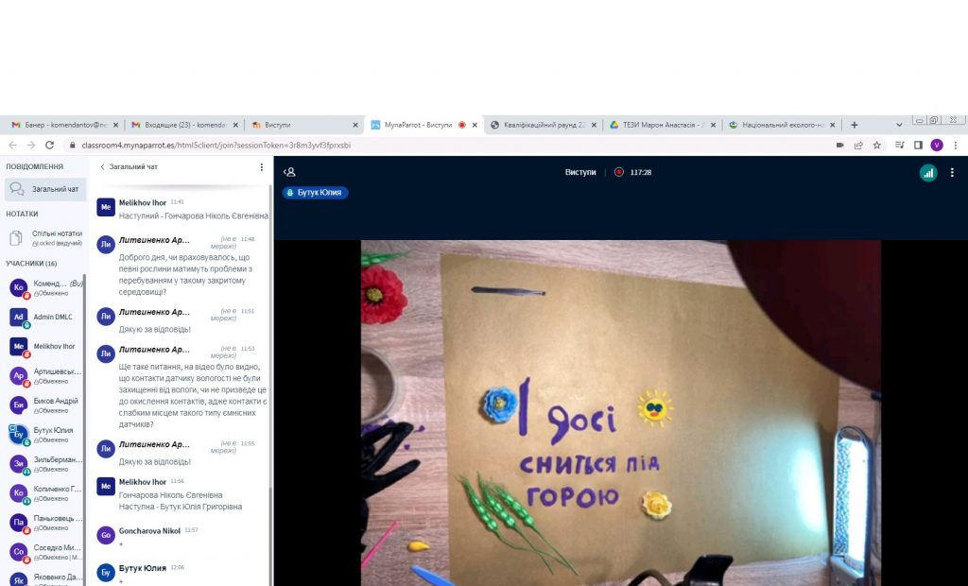The image size is (968, 586).
Task: Click the connection status signal icon
Action: pyautogui.click(x=927, y=173)
